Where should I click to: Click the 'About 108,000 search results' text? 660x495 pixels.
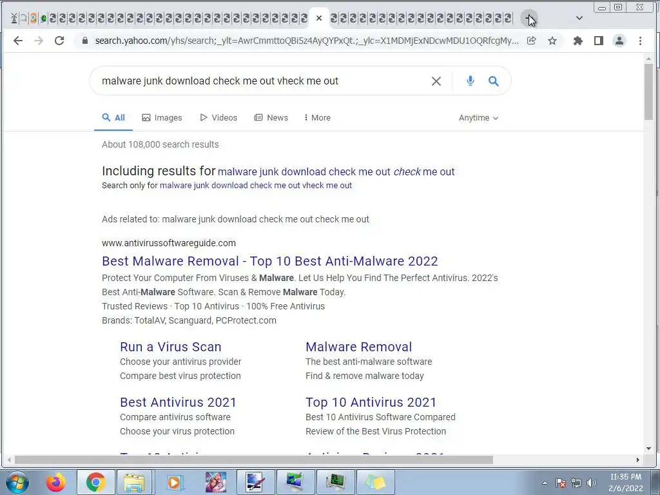(160, 144)
